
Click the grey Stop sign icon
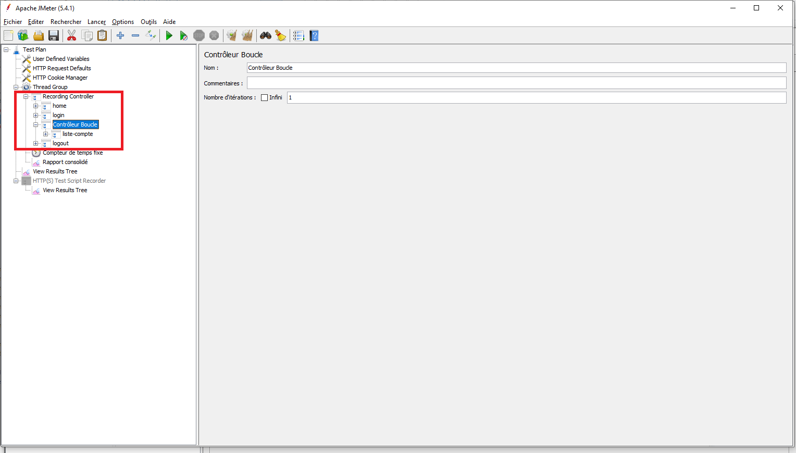199,35
